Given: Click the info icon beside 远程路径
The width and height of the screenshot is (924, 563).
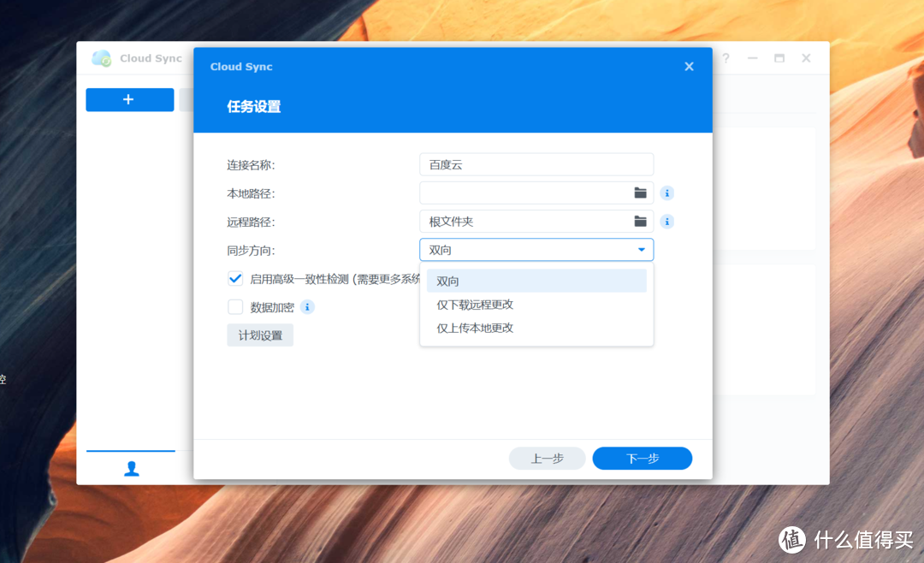Looking at the screenshot, I should pyautogui.click(x=666, y=221).
